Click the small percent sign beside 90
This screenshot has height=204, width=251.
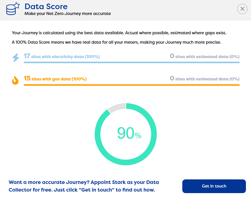pyautogui.click(x=138, y=136)
